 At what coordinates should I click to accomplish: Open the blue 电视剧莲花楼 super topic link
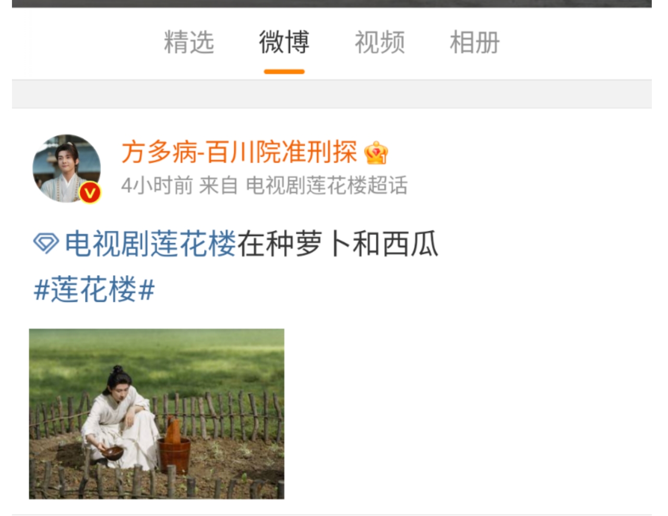150,244
